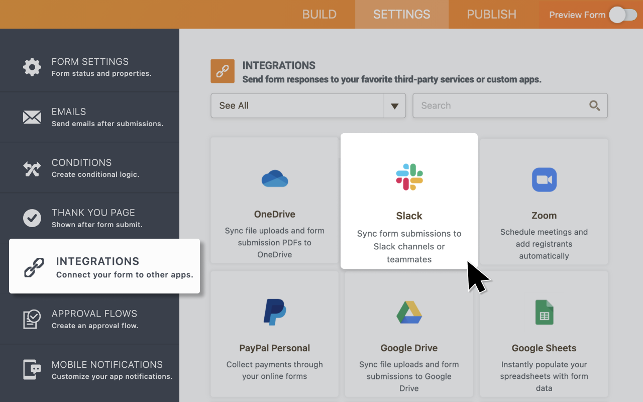Screen dimensions: 643x402
Task: Select the Settings tab
Action: [402, 14]
